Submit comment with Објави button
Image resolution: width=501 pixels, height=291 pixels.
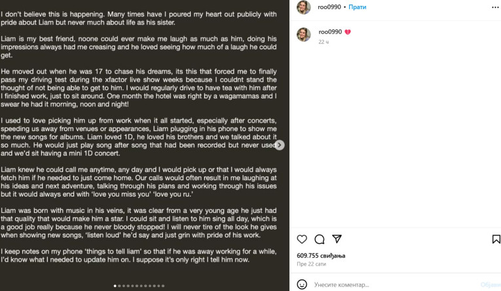click(x=491, y=284)
